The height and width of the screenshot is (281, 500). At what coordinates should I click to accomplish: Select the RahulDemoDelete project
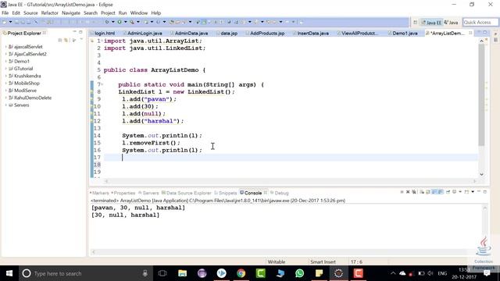coord(33,98)
